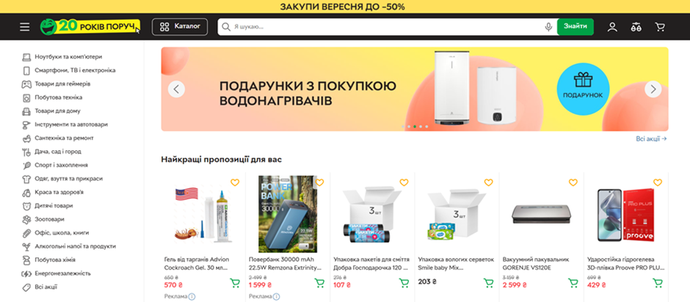This screenshot has height=302, width=690.
Task: Open the Каталог dropdown button
Action: point(180,26)
